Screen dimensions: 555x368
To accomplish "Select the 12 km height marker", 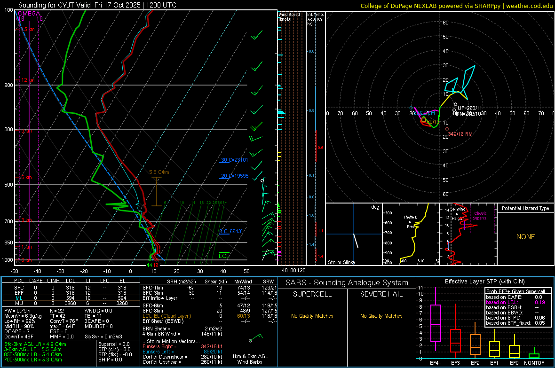I will 27,80.
